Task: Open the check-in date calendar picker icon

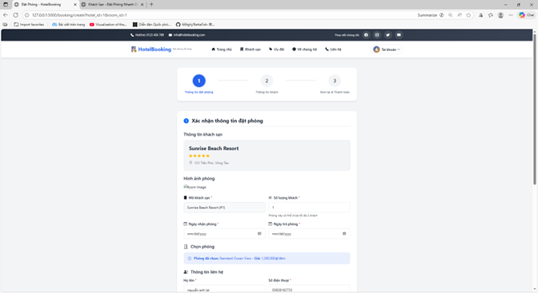Action: [259, 234]
